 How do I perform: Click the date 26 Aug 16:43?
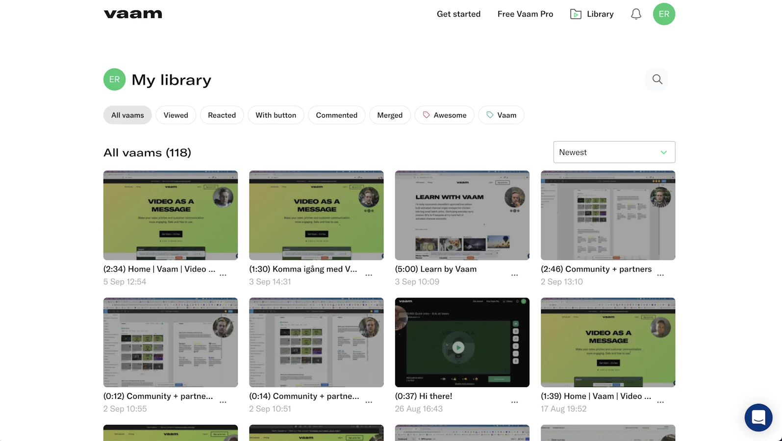pos(419,409)
